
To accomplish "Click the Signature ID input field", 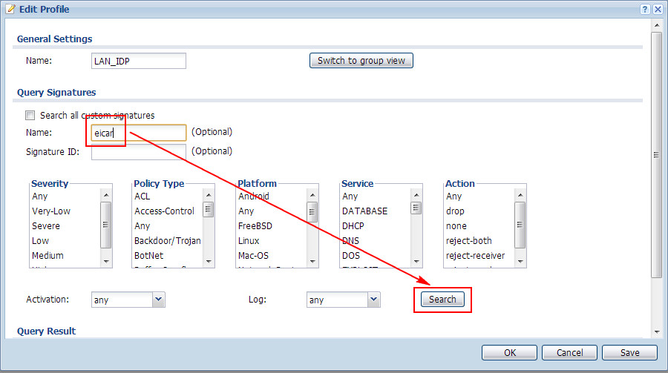I will (x=138, y=152).
